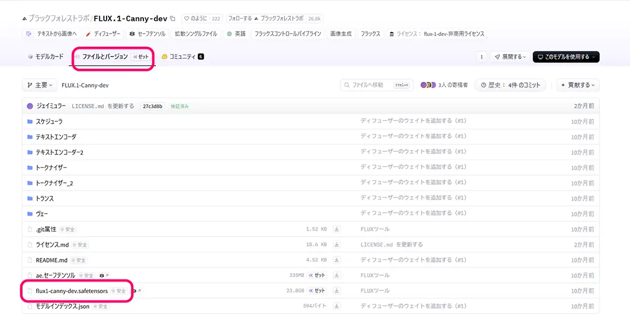This screenshot has width=630, height=323.
Task: Open the フラックスコントロールパイプライン tag
Action: [x=288, y=34]
